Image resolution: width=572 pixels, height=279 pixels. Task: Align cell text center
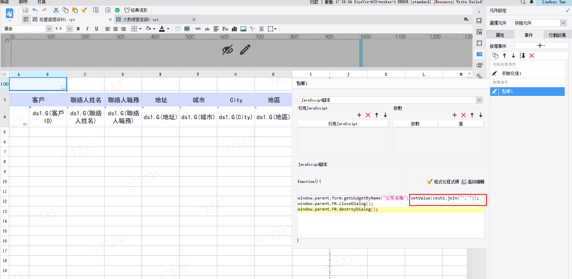pos(116,29)
